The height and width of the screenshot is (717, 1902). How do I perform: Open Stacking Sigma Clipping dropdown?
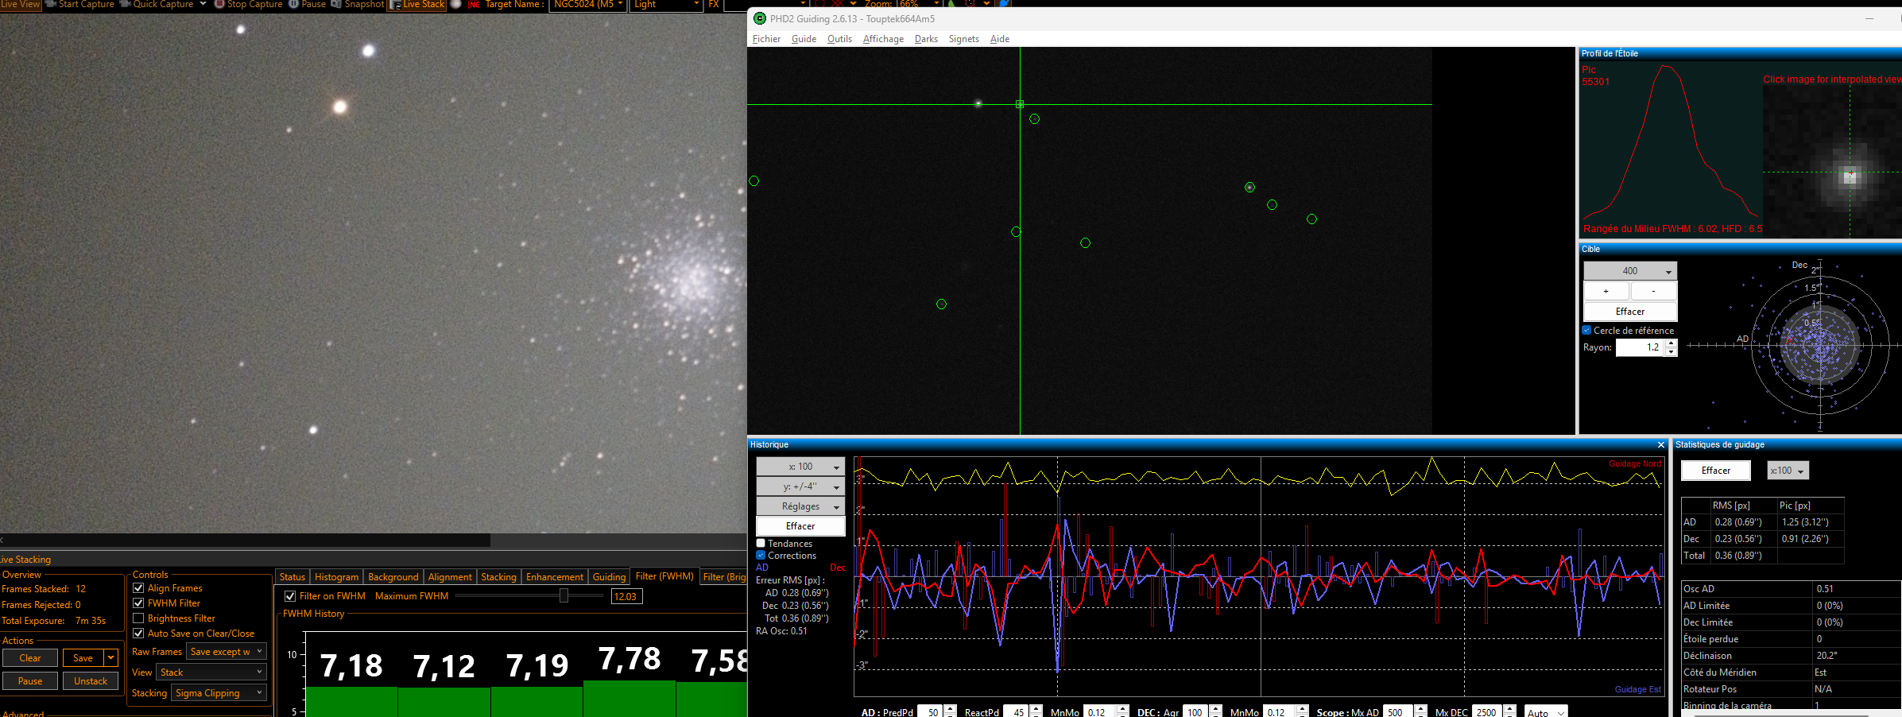[219, 693]
